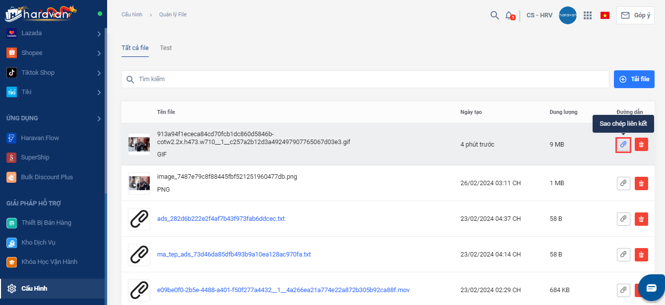Expand the Shopee channel submenu
The height and width of the screenshot is (305, 665).
coord(99,53)
